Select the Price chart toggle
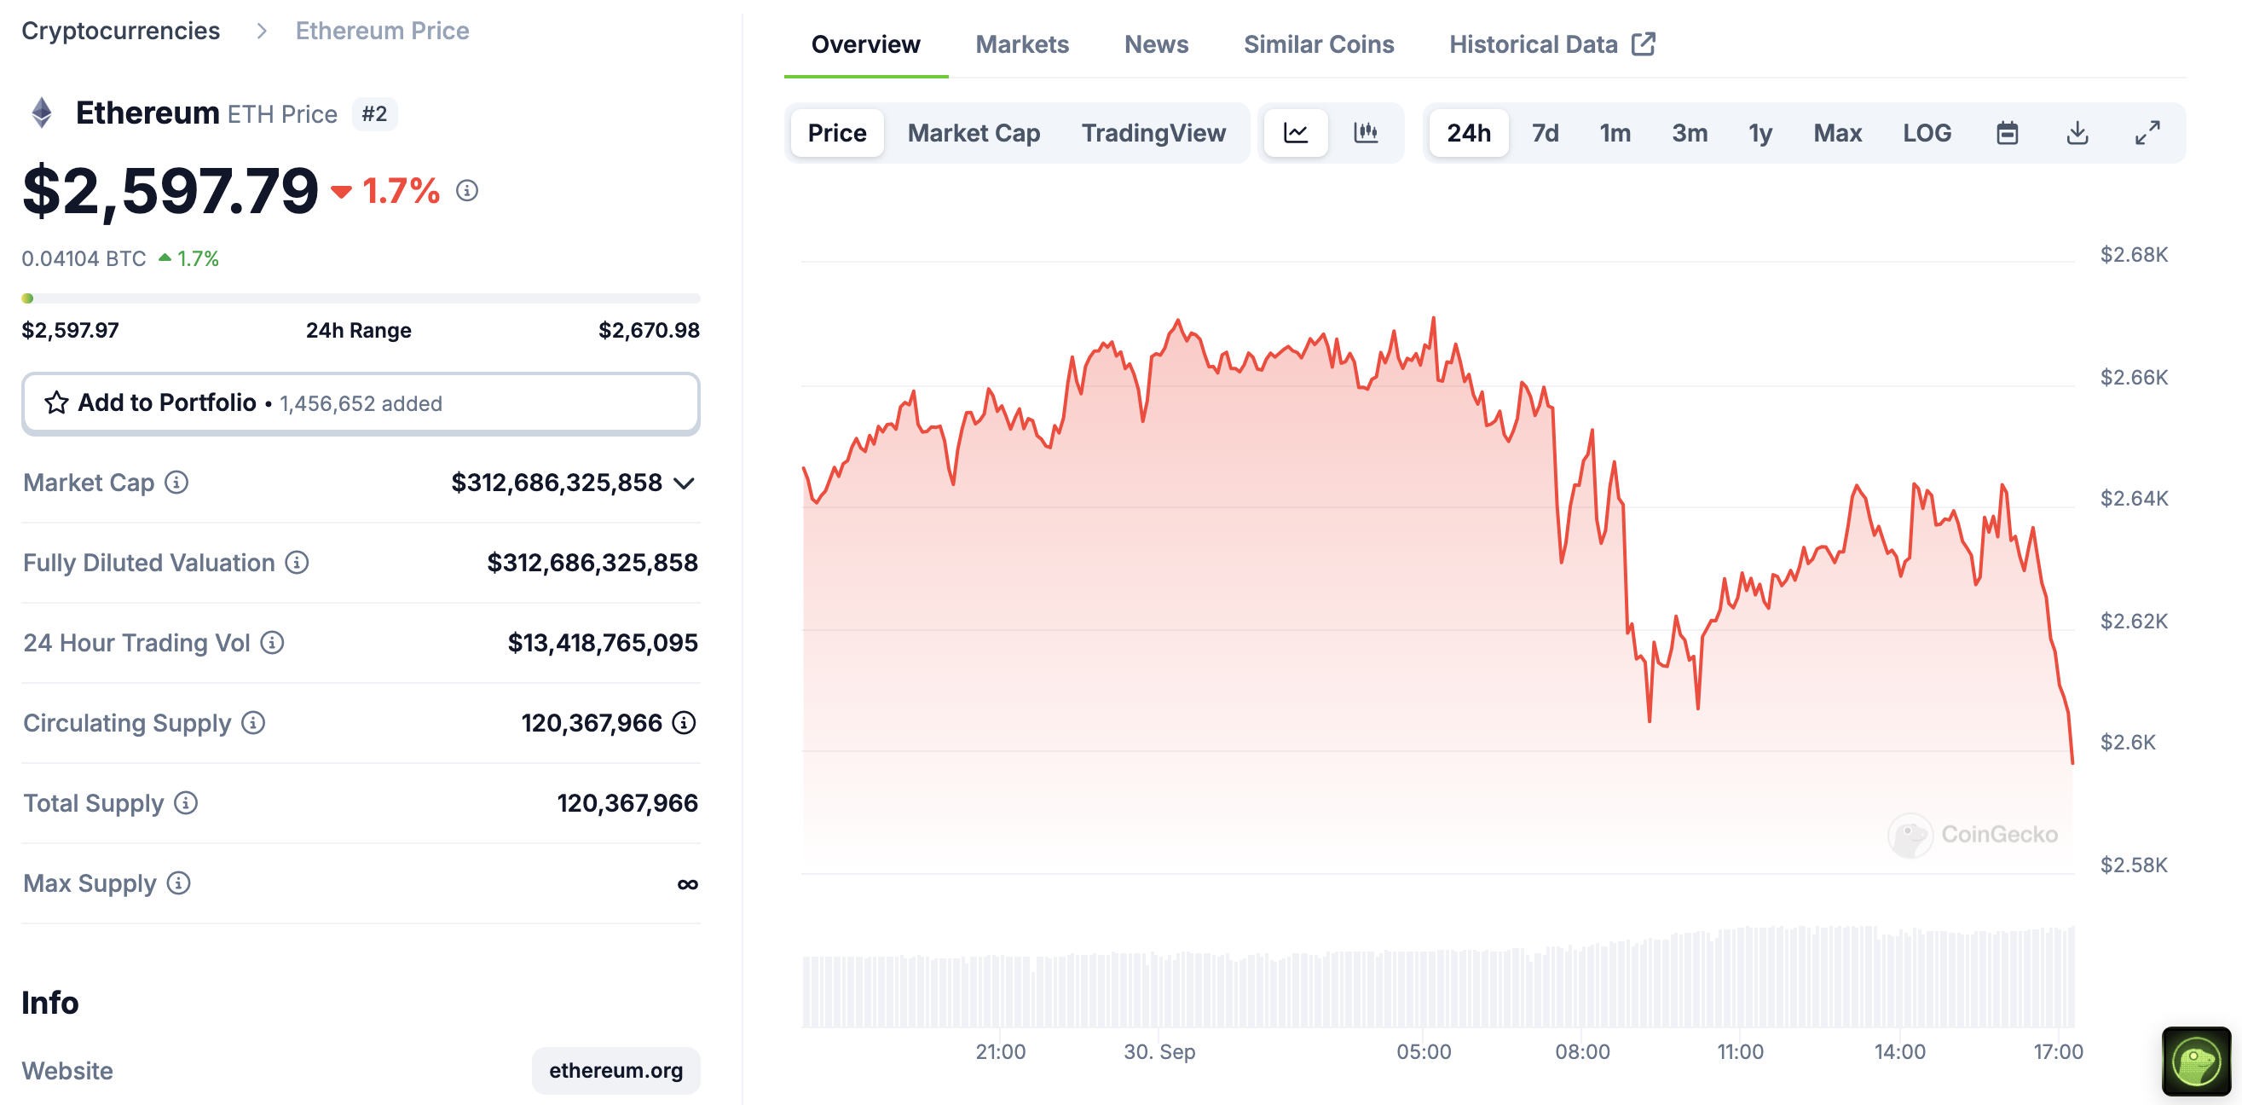2242x1105 pixels. coord(836,132)
